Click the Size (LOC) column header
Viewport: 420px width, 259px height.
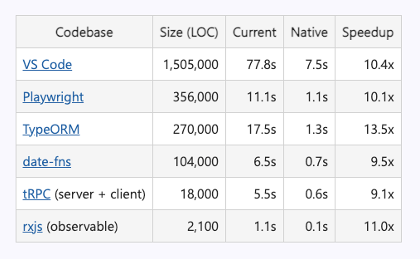pos(189,32)
